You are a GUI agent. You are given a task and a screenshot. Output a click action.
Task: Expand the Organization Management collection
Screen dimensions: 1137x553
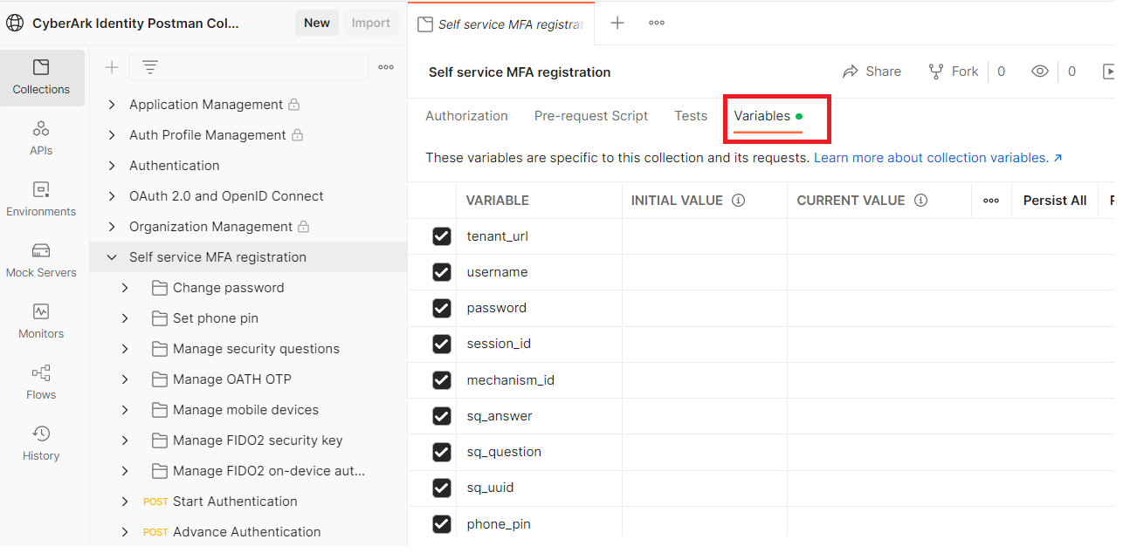pos(112,227)
